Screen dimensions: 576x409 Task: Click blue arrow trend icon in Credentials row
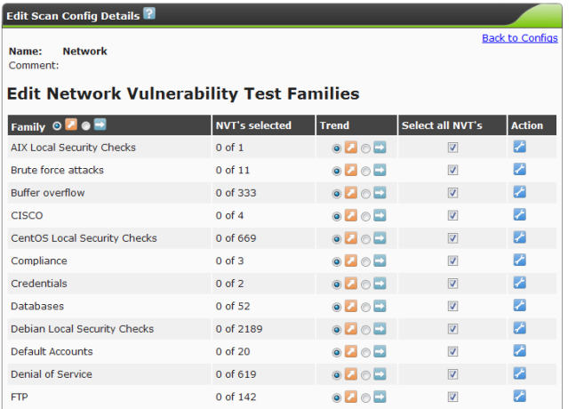tap(380, 284)
